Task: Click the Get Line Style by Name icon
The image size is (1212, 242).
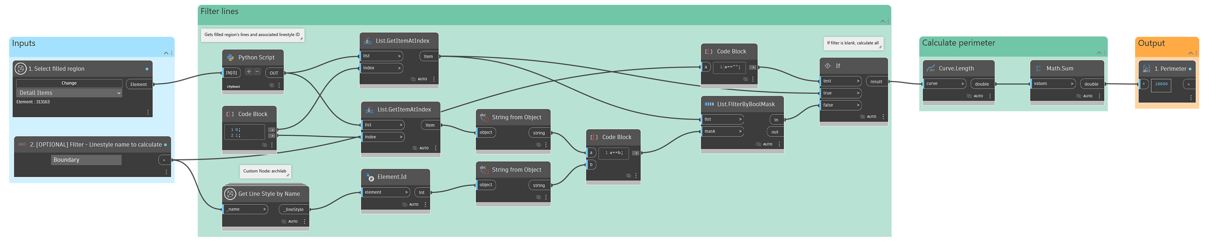Action: pyautogui.click(x=230, y=194)
